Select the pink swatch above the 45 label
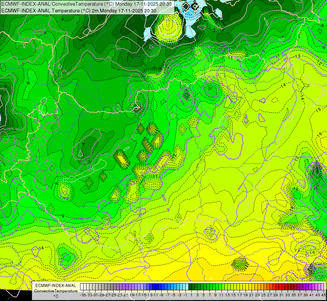Screen dimensions: 327x301 point(322,287)
